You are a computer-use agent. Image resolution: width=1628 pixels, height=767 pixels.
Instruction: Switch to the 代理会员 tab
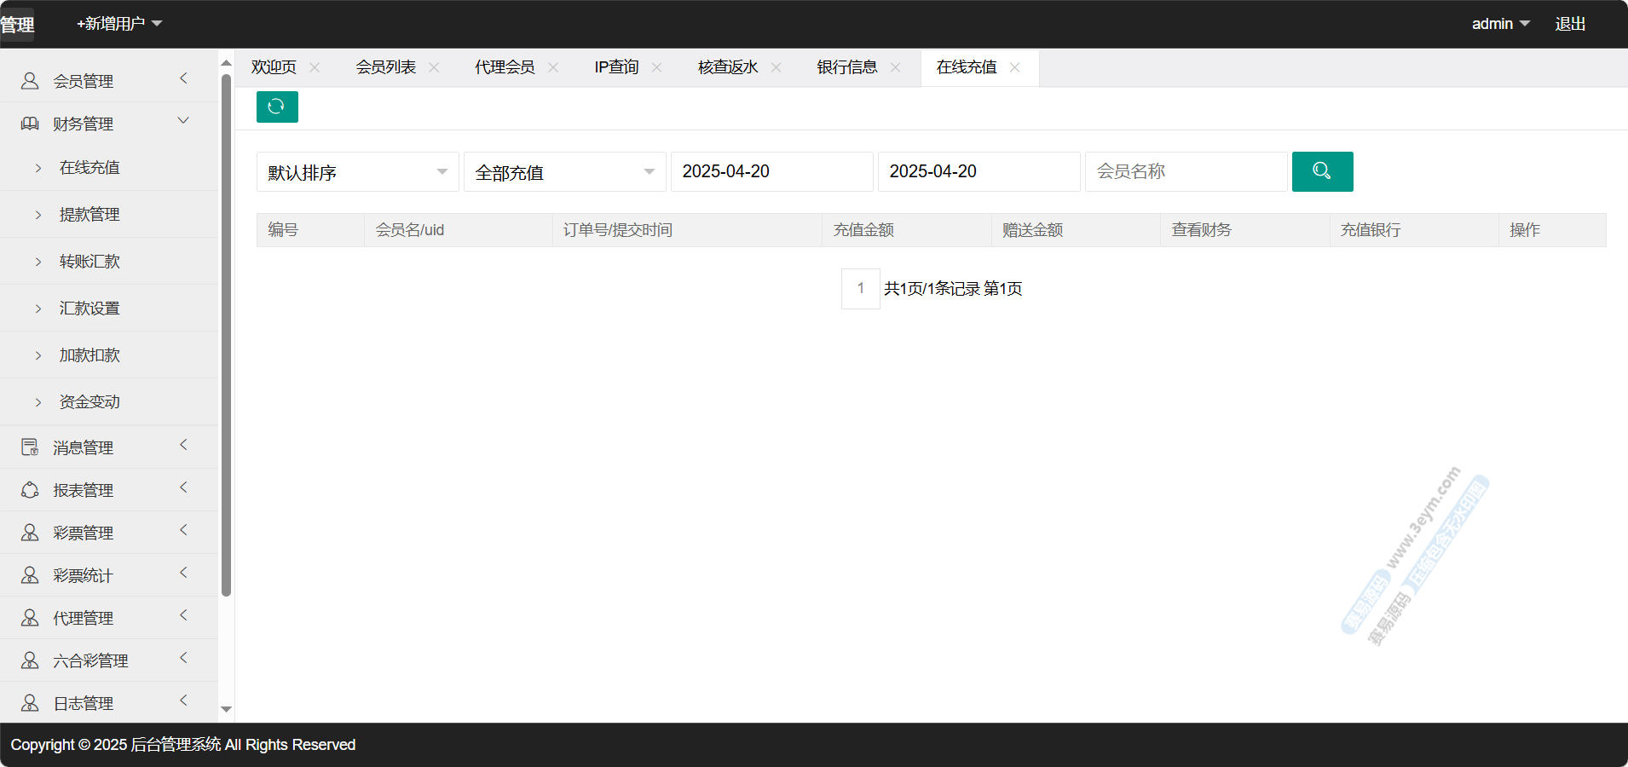tap(505, 67)
